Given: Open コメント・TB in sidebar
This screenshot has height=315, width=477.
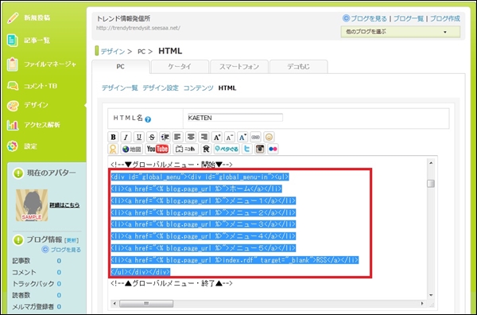Looking at the screenshot, I should [x=41, y=86].
